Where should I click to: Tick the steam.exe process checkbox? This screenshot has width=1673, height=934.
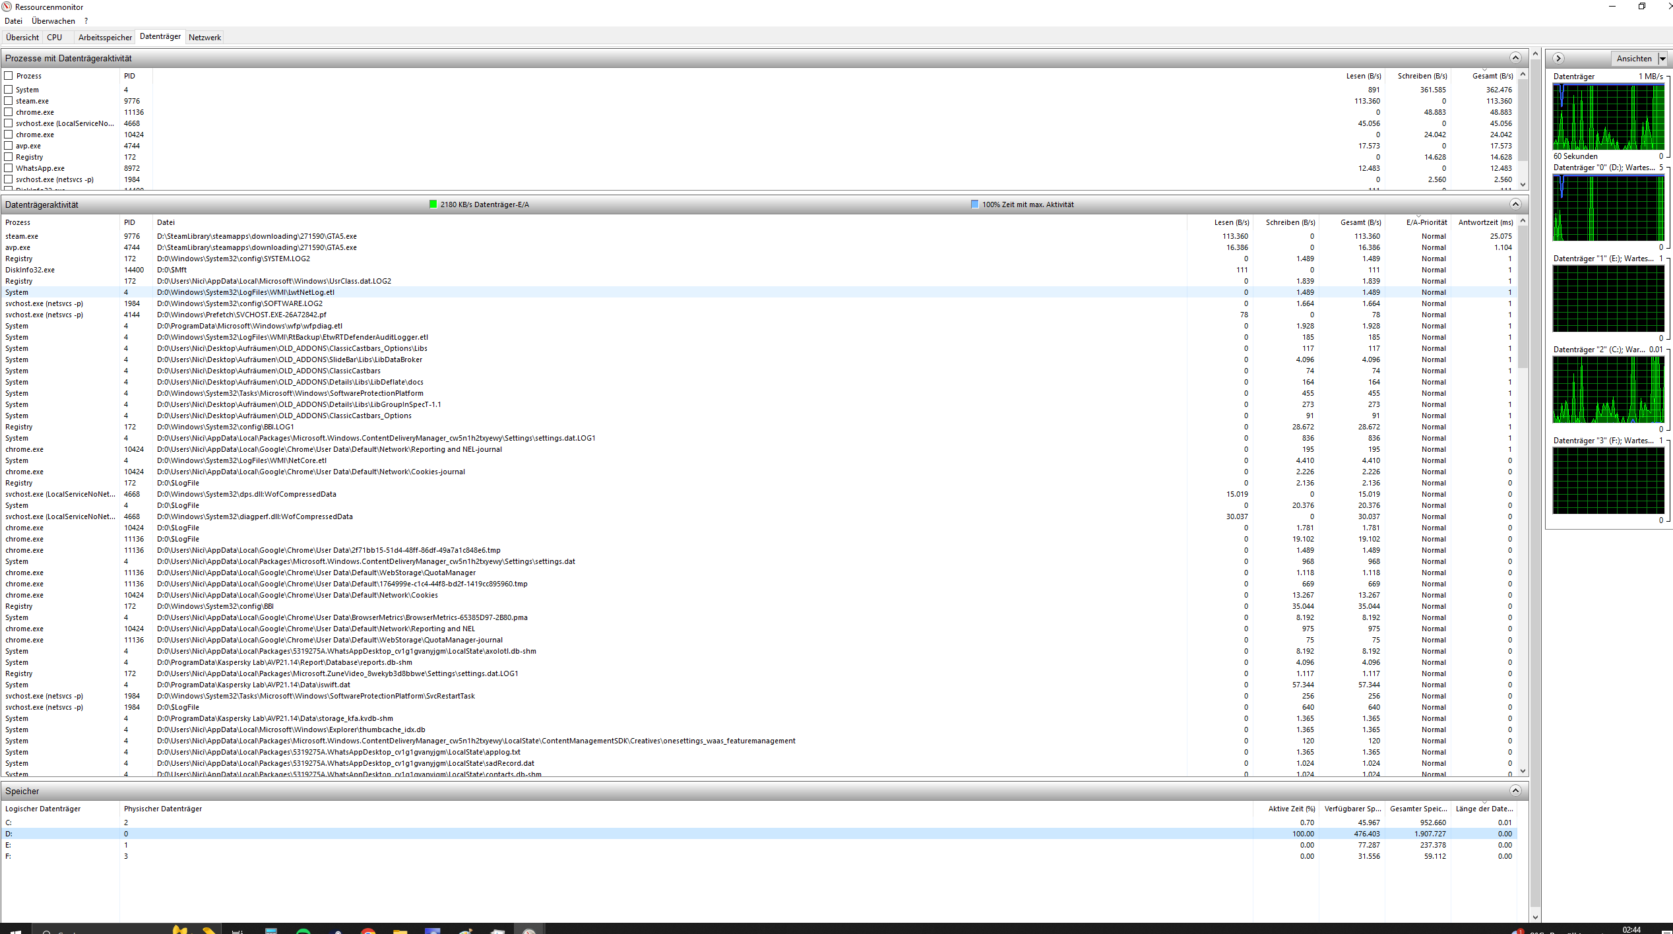tap(9, 101)
